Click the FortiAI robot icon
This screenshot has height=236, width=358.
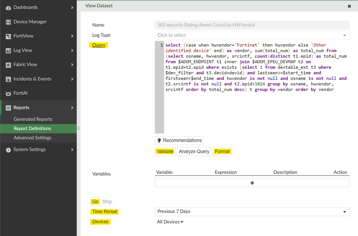coord(8,94)
